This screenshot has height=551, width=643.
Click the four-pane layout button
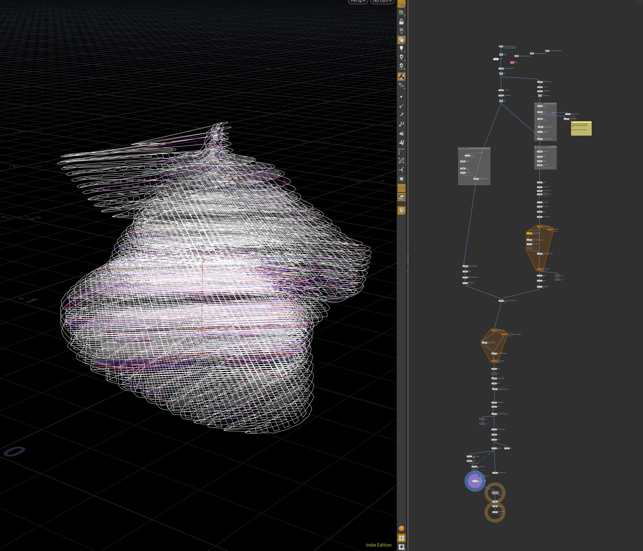point(401,538)
